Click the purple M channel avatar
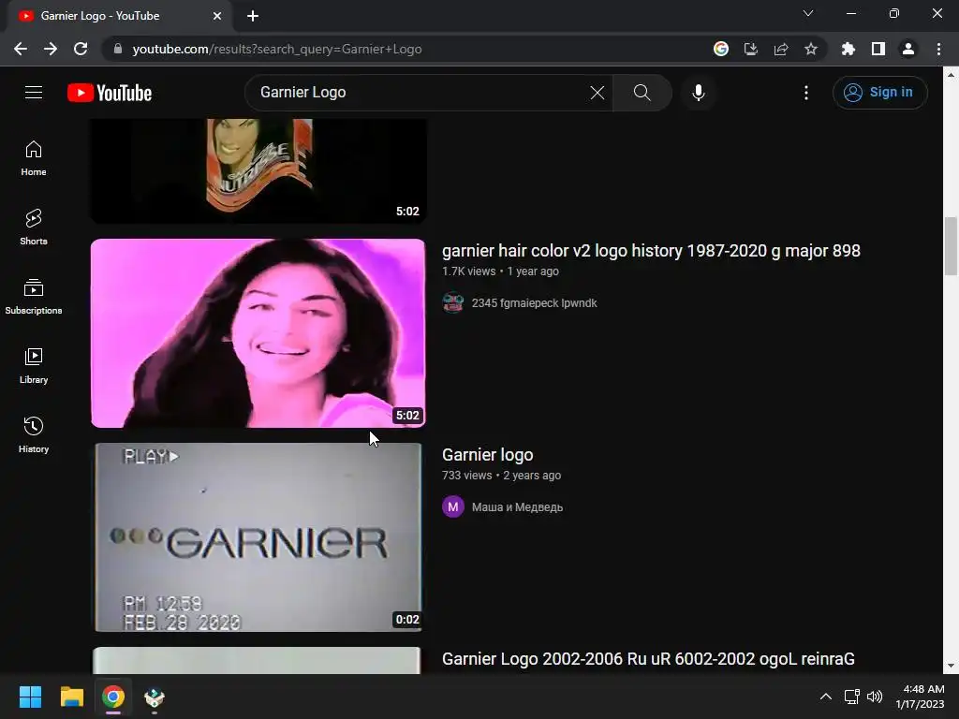959x719 pixels. [x=452, y=506]
